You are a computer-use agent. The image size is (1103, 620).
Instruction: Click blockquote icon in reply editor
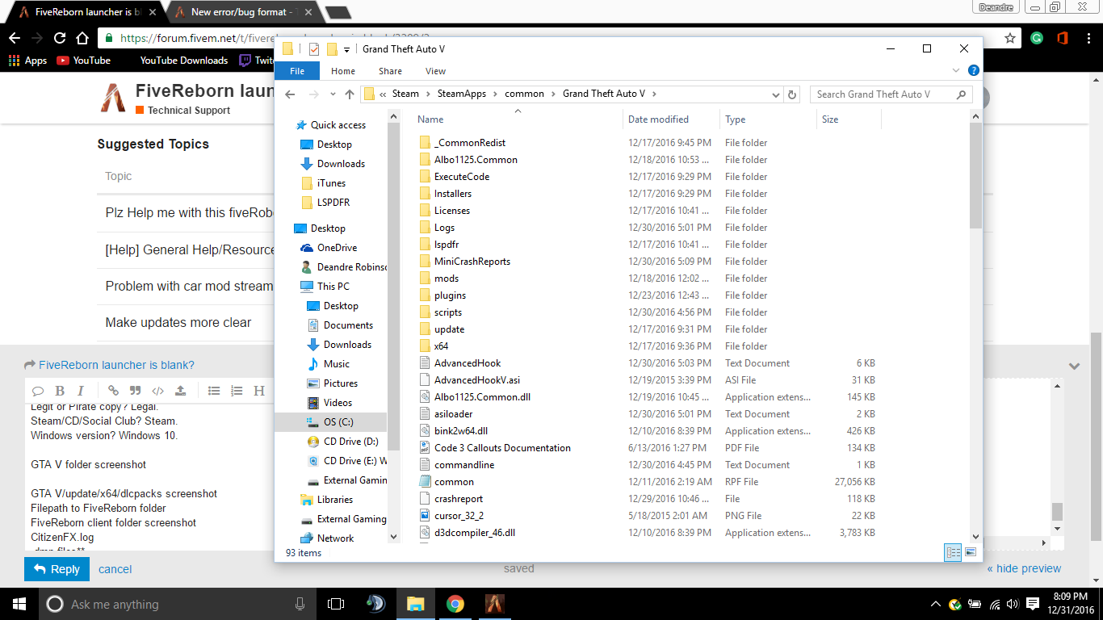click(x=136, y=391)
